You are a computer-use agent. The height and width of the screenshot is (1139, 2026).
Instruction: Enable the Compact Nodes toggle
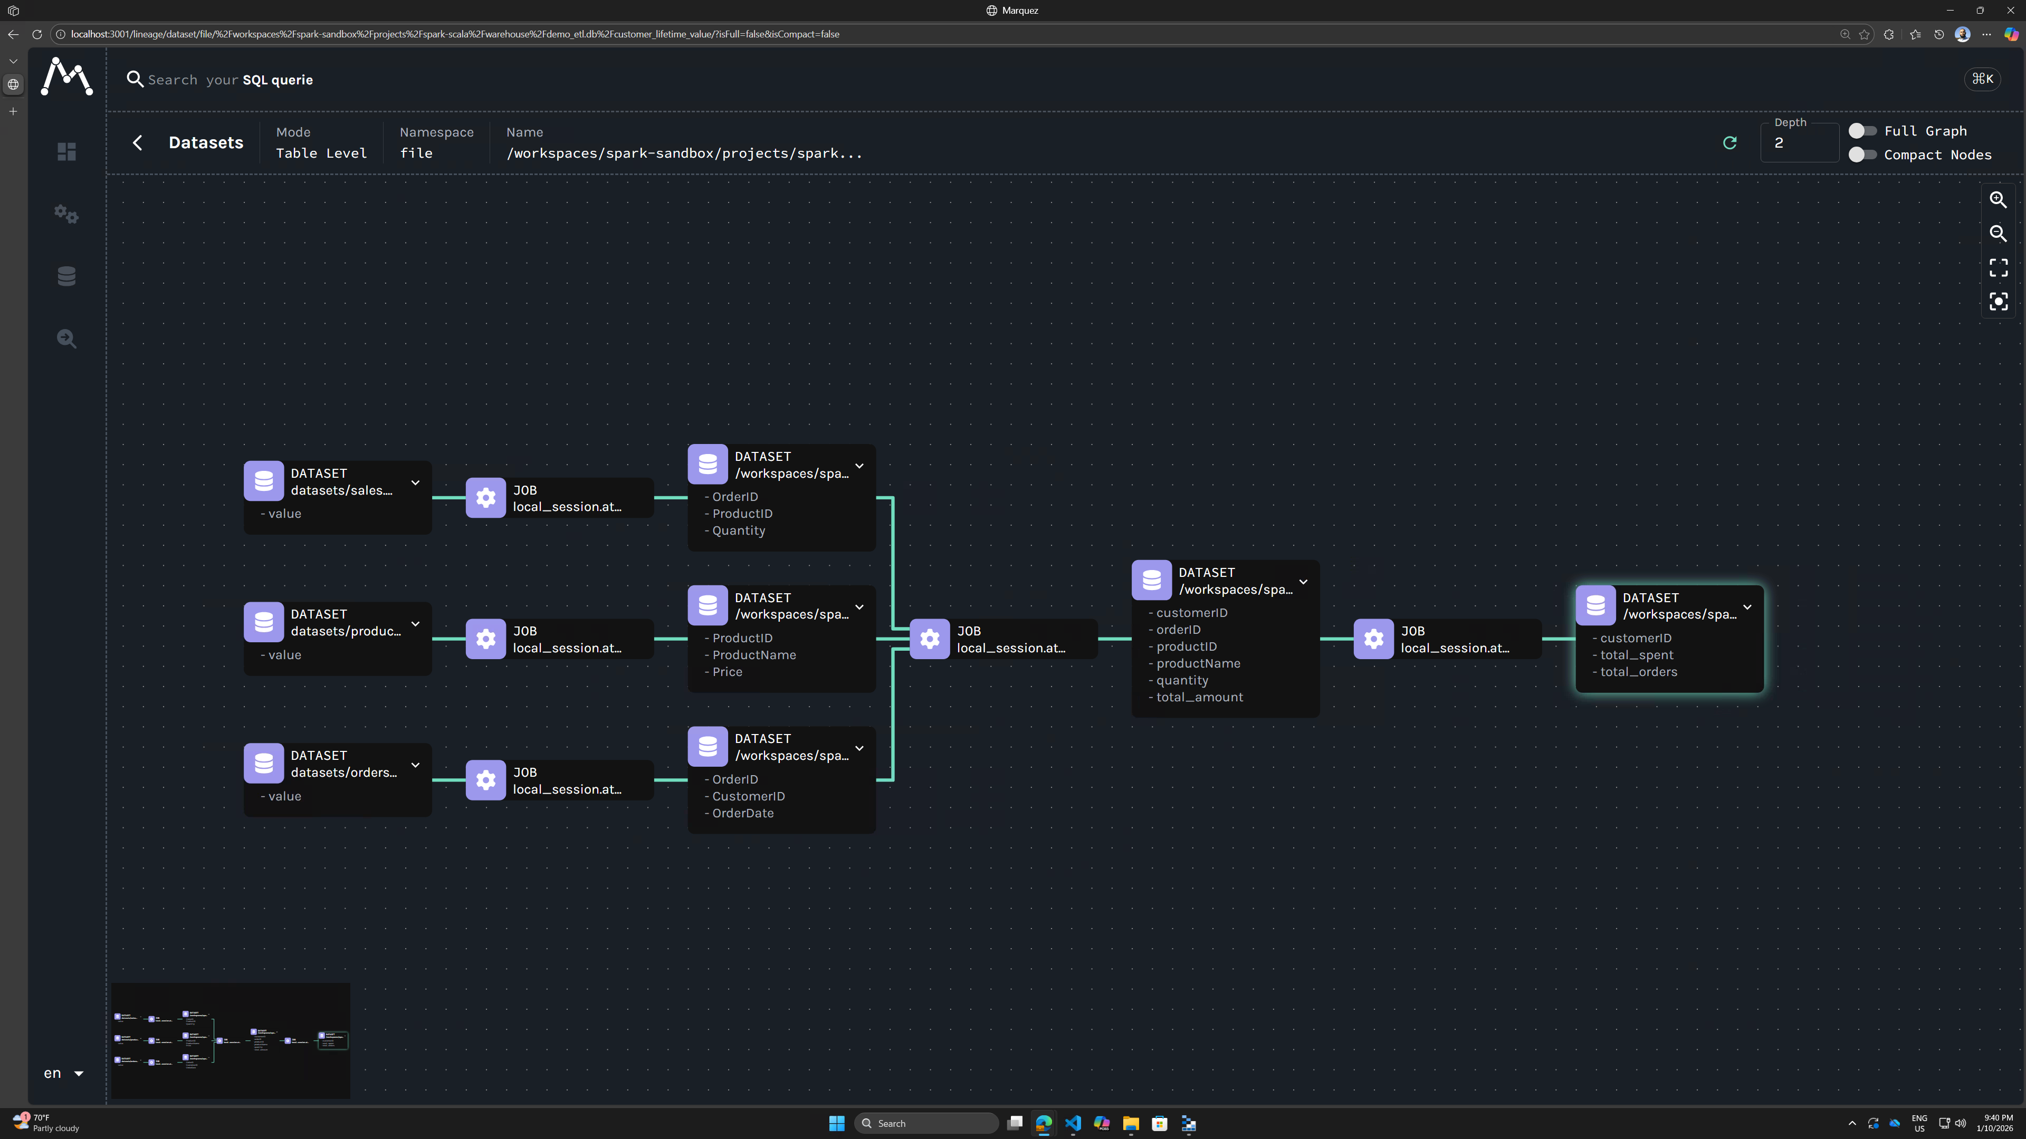point(1861,154)
